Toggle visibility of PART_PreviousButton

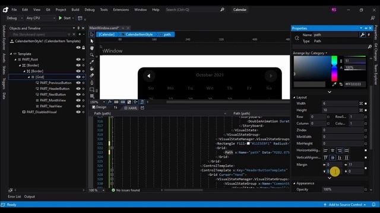click(78, 83)
